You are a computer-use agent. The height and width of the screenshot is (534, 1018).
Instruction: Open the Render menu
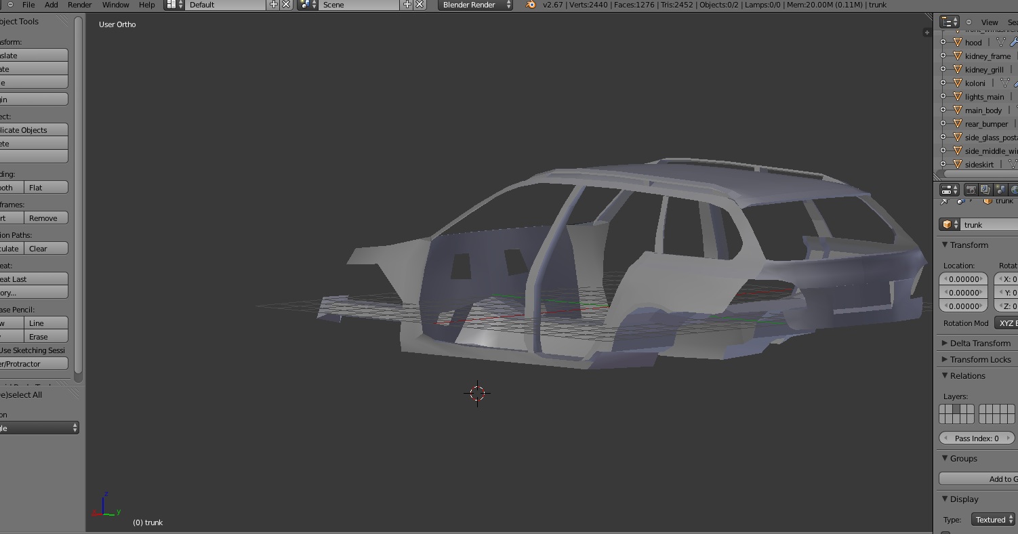[79, 5]
